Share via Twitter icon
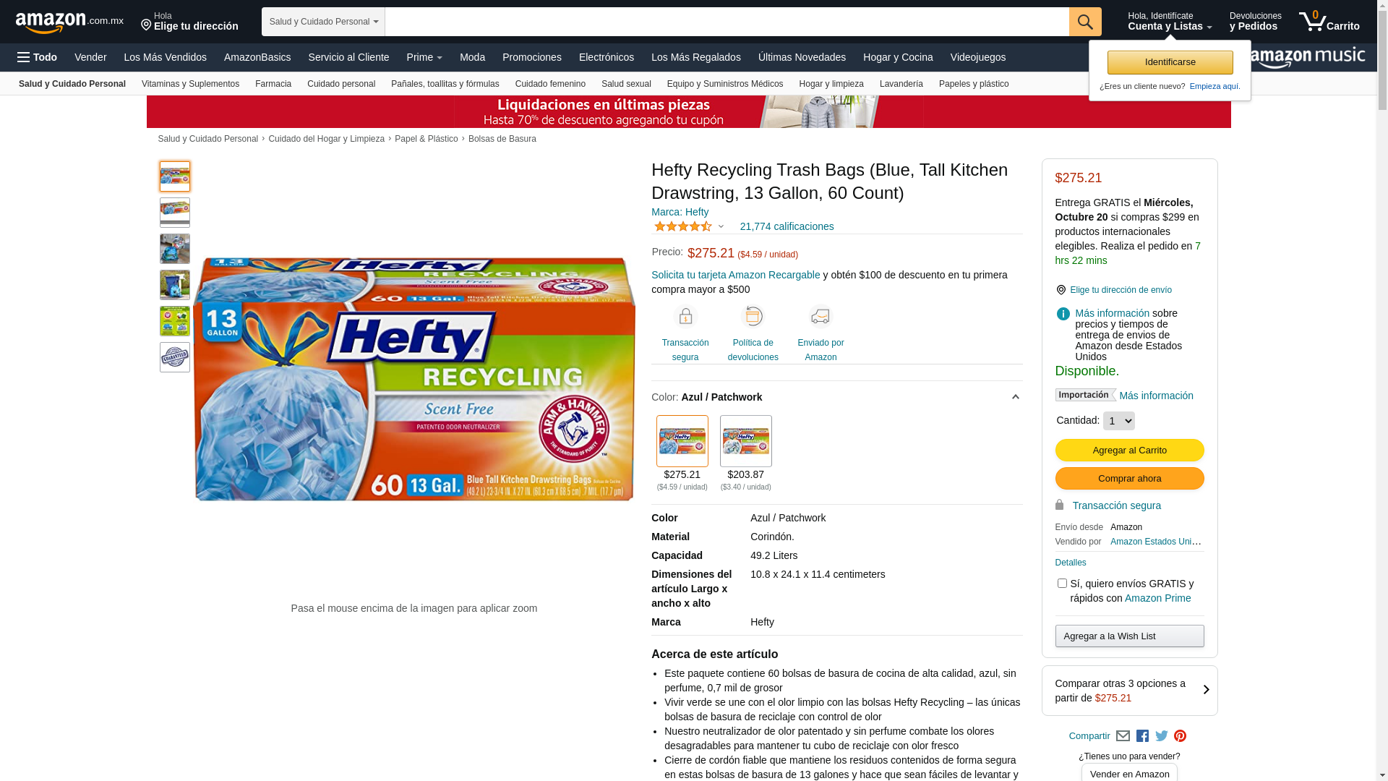The width and height of the screenshot is (1388, 781). point(1161,736)
